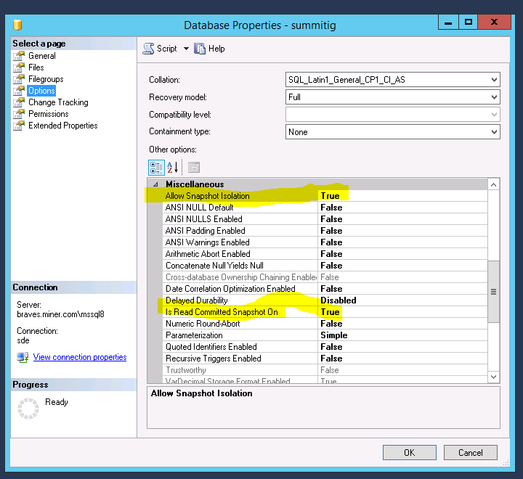Click the Property Pages icon
The width and height of the screenshot is (523, 479).
click(194, 168)
